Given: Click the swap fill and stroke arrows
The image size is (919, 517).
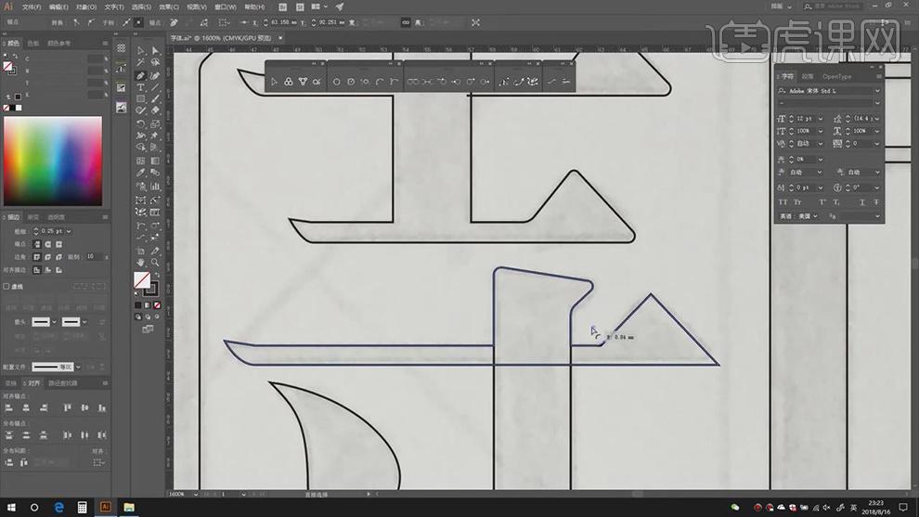Looking at the screenshot, I should click(x=157, y=275).
